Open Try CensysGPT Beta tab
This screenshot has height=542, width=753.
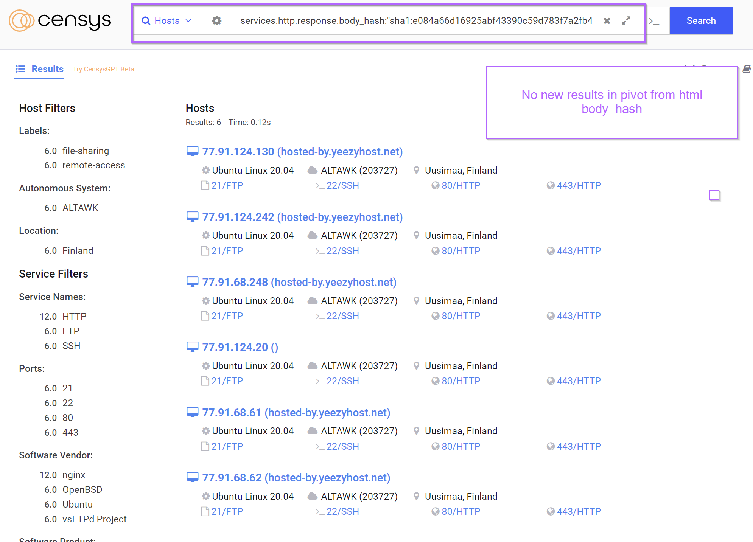(103, 69)
